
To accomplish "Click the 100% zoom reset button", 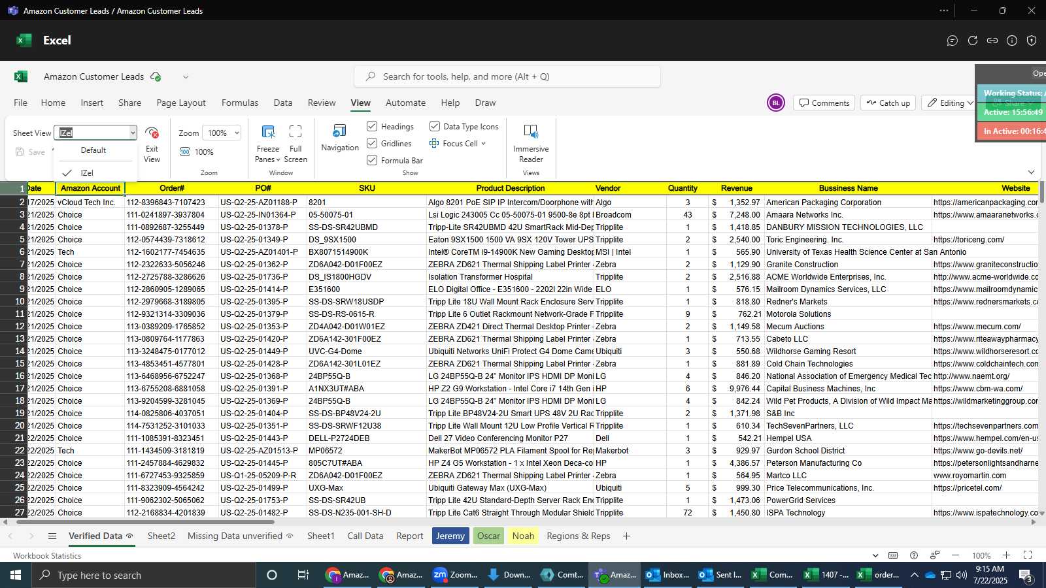I will [x=197, y=152].
